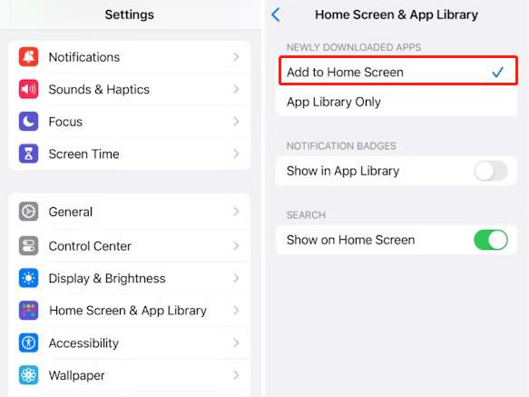Screen dimensions: 529x397
Task: Select the App Library Only option
Action: pos(397,102)
